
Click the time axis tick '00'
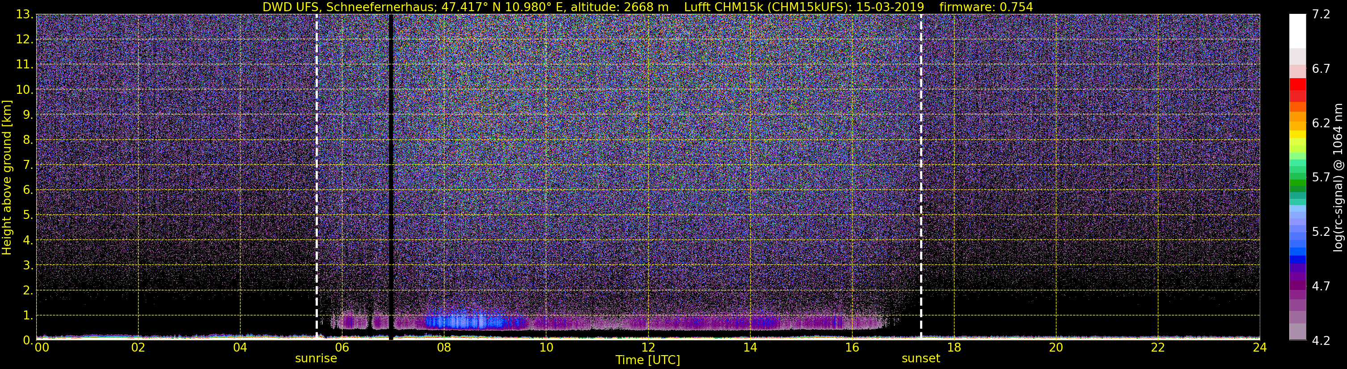[42, 348]
